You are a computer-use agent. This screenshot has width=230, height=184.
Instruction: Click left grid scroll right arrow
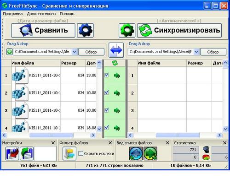tap(93, 135)
